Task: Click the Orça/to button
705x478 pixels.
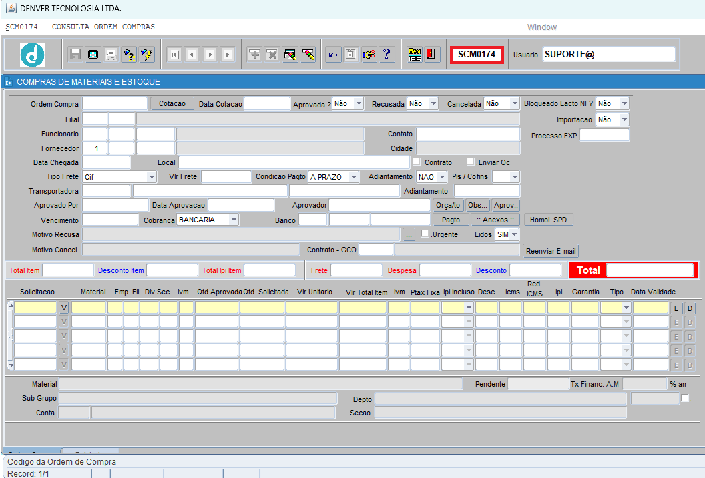Action: 448,205
